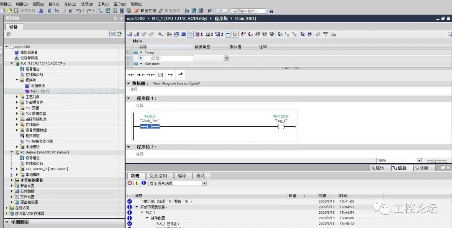Toggle the project tree table view icon
This screenshot has width=452, height=228.
(x=113, y=34)
